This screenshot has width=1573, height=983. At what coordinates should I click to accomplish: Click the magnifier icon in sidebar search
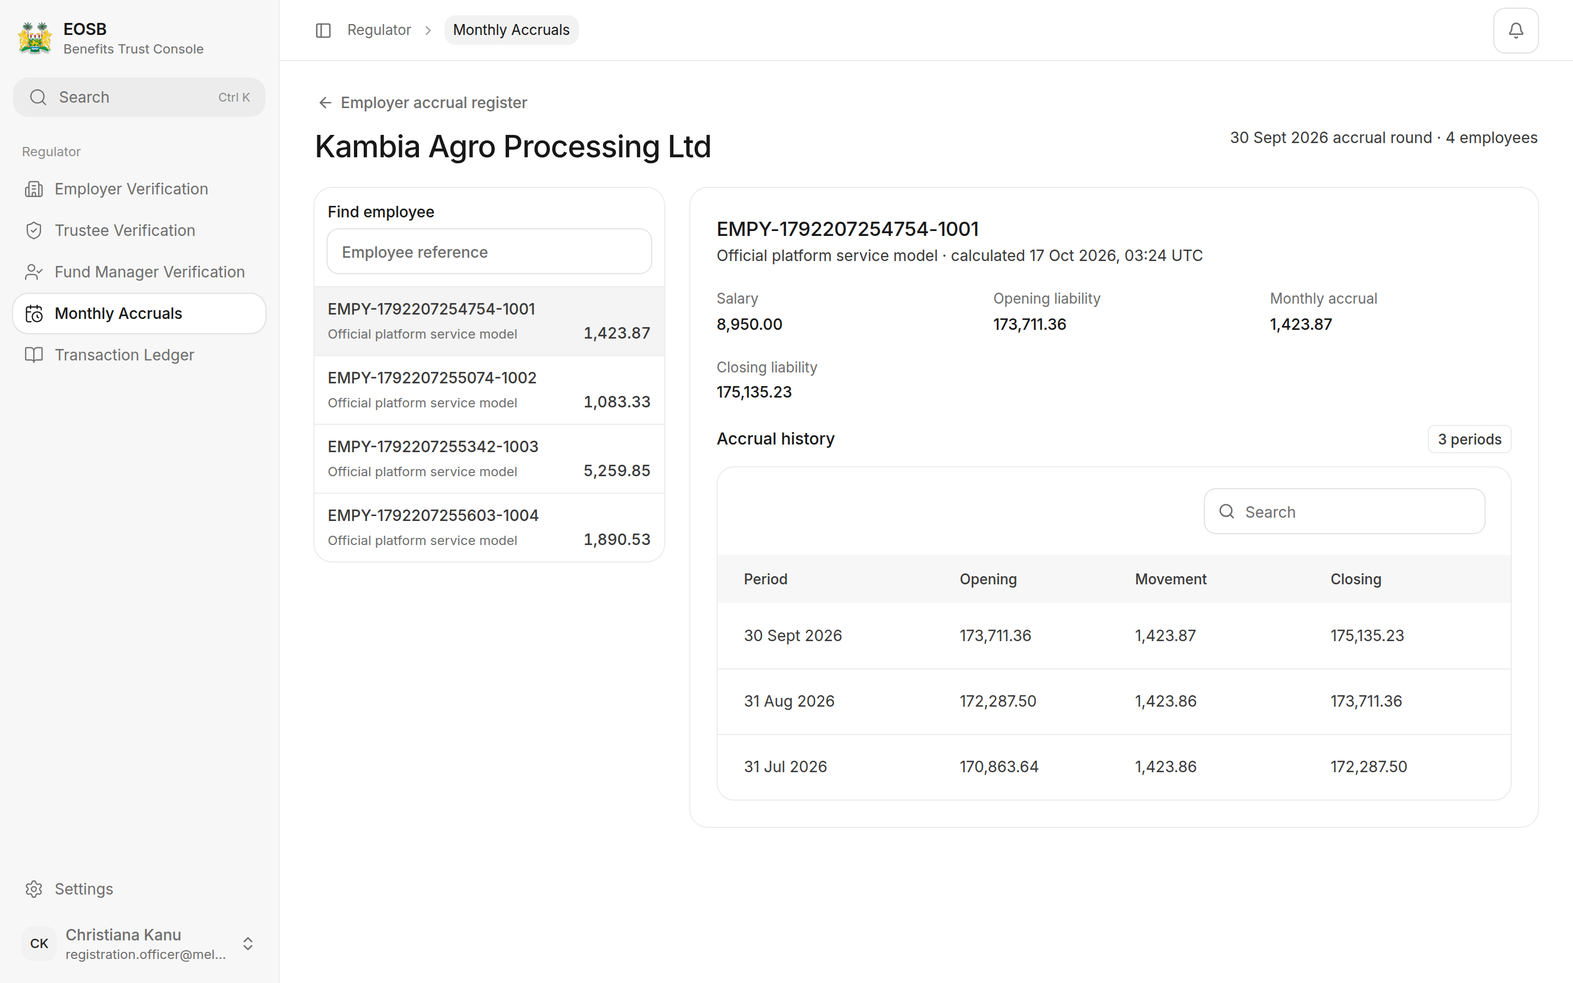38,98
